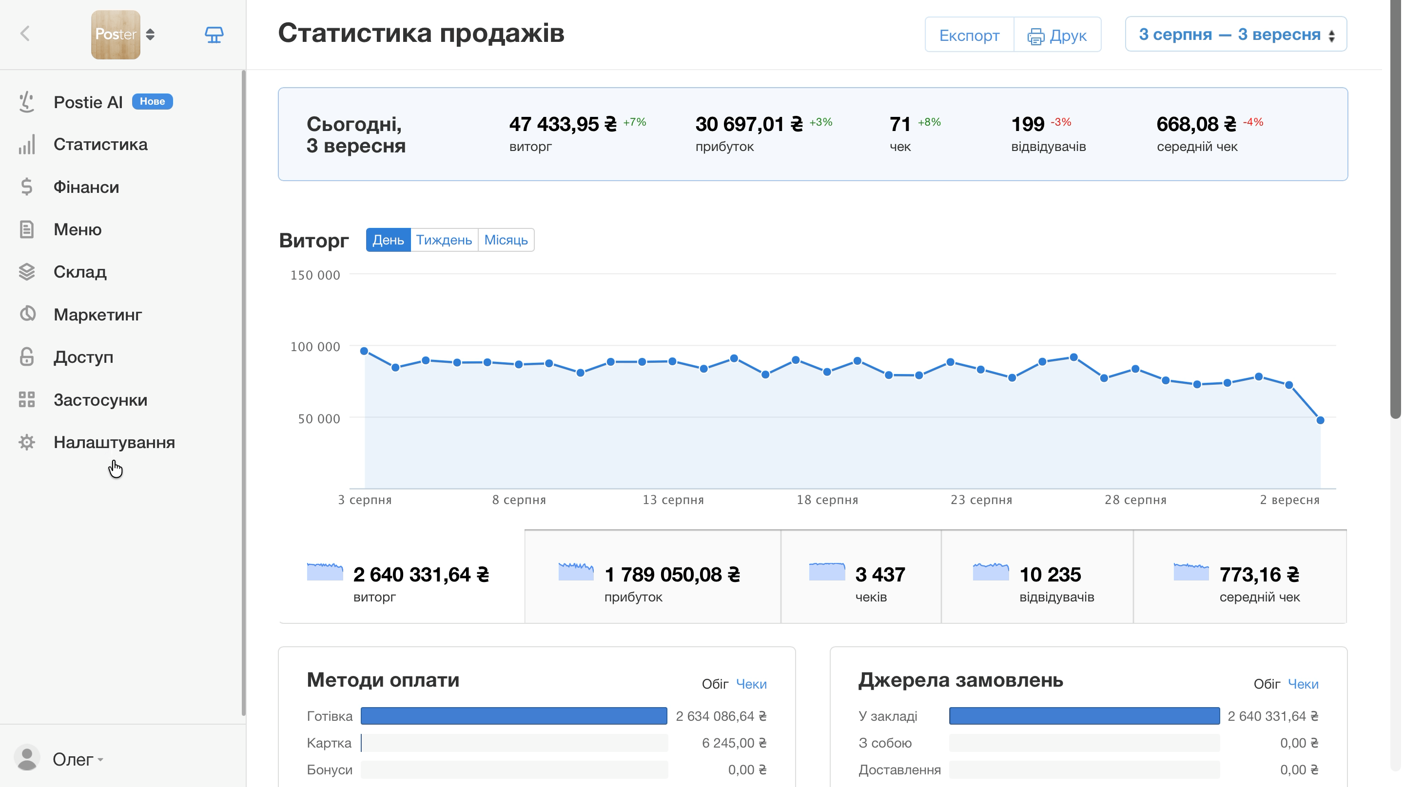1404x787 pixels.
Task: Switch Джерела замовлень to Обіг
Action: click(x=1267, y=684)
